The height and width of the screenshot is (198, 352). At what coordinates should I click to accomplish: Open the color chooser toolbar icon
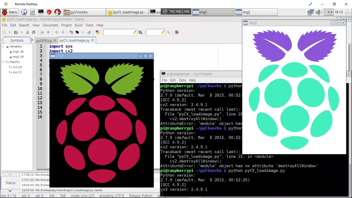coord(97,32)
